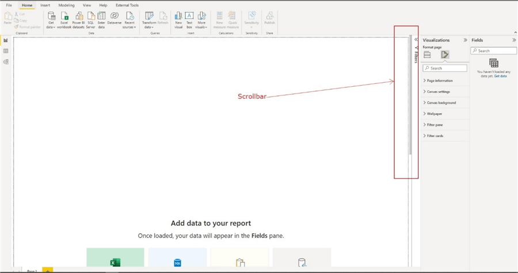Expand the Canvas settings section
518x273 pixels.
(445, 91)
